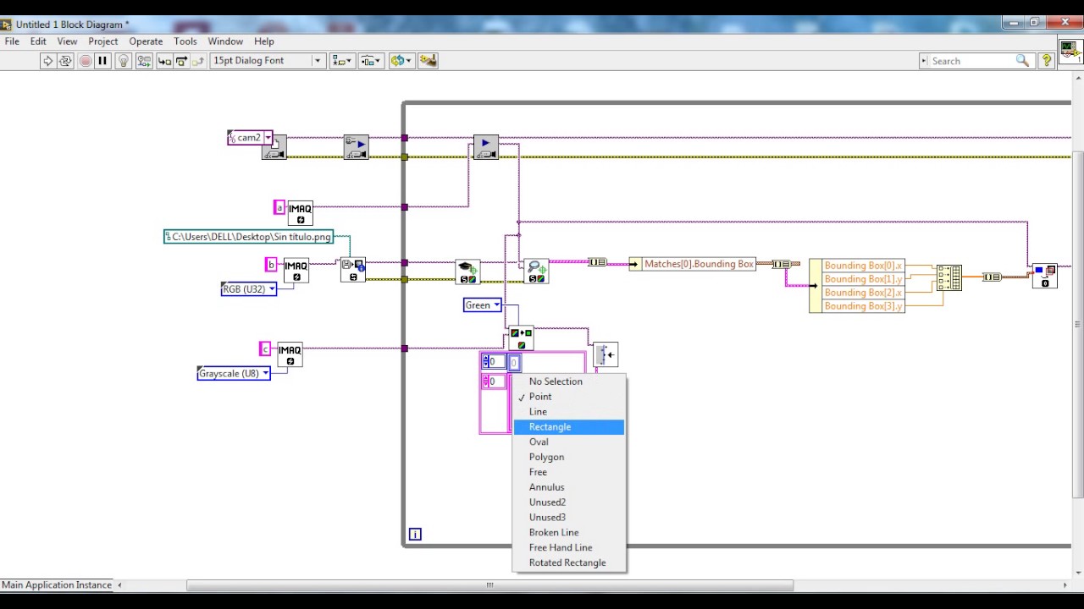
Task: Open the View menu
Action: pyautogui.click(x=67, y=41)
